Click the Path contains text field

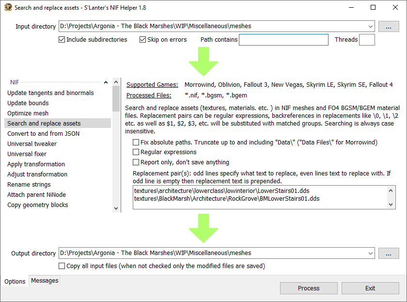pyautogui.click(x=284, y=40)
